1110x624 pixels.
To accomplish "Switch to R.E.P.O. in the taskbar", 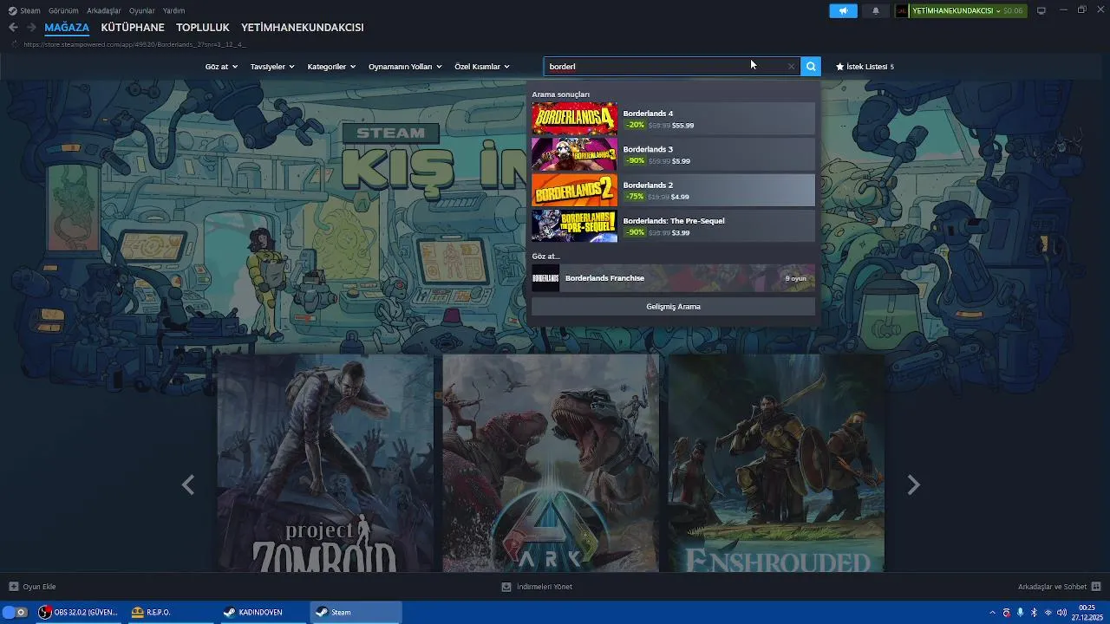I will pos(170,612).
